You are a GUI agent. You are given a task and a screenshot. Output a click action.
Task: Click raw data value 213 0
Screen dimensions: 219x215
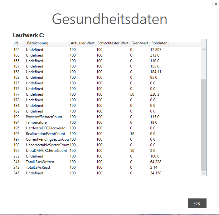[x=155, y=55]
